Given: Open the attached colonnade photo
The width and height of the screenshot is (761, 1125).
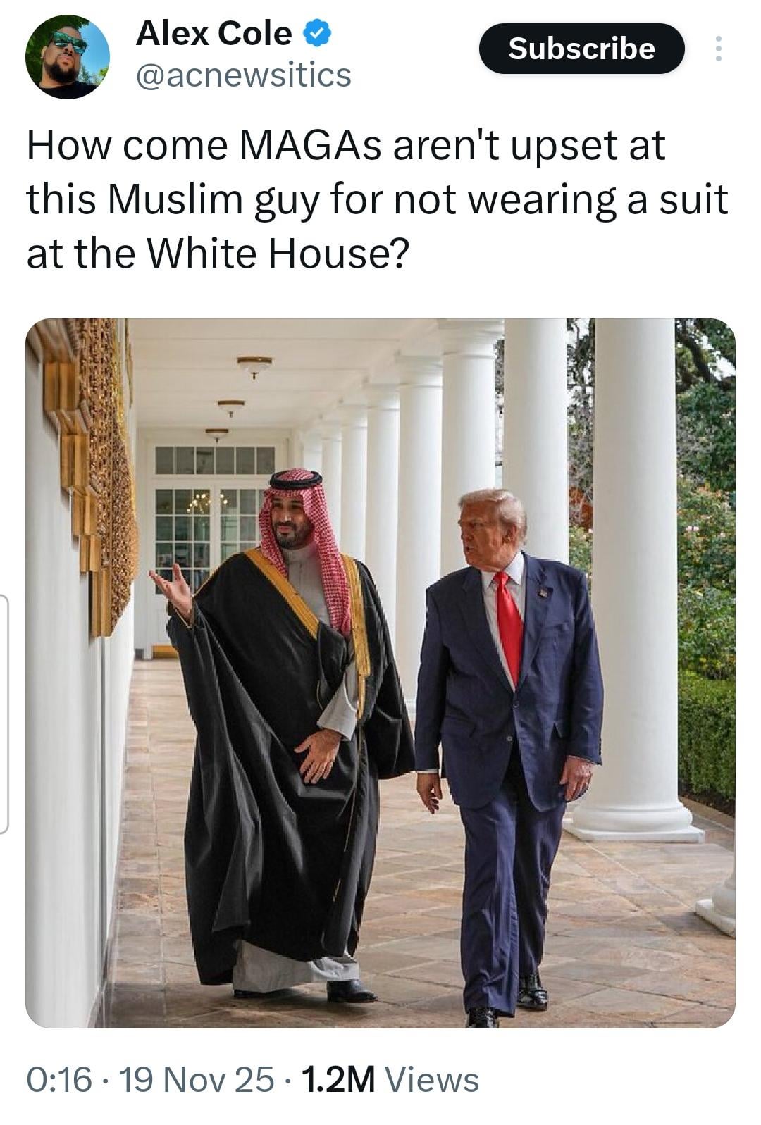Looking at the screenshot, I should (380, 673).
